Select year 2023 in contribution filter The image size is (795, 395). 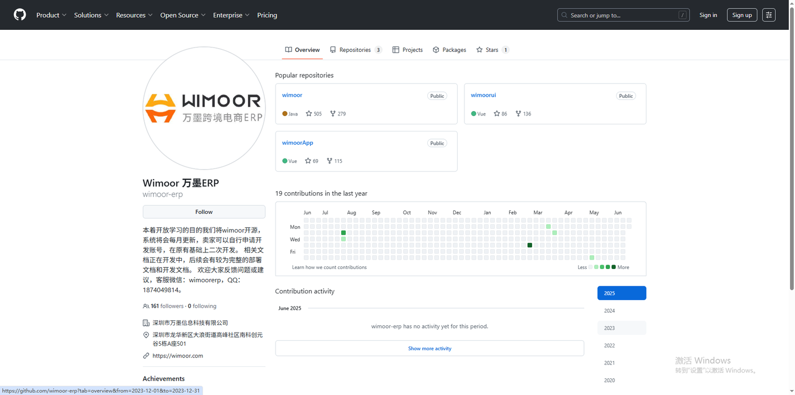tap(622, 328)
